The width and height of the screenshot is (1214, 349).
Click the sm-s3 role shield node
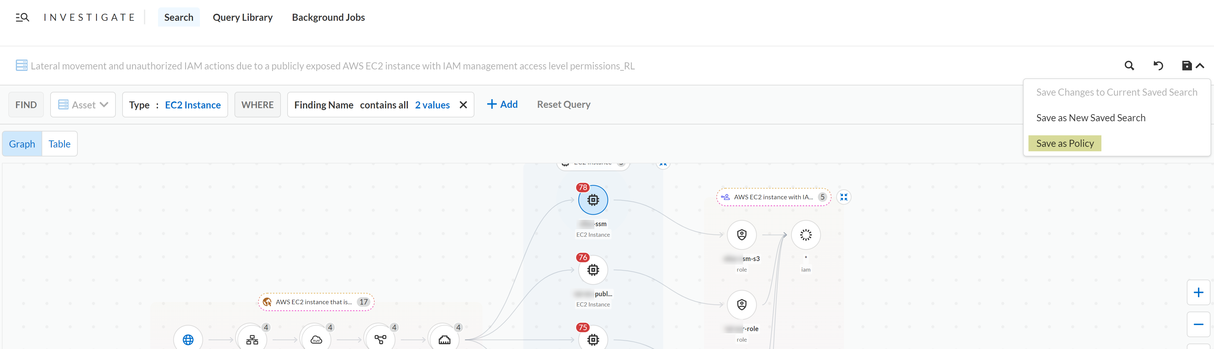tap(742, 234)
